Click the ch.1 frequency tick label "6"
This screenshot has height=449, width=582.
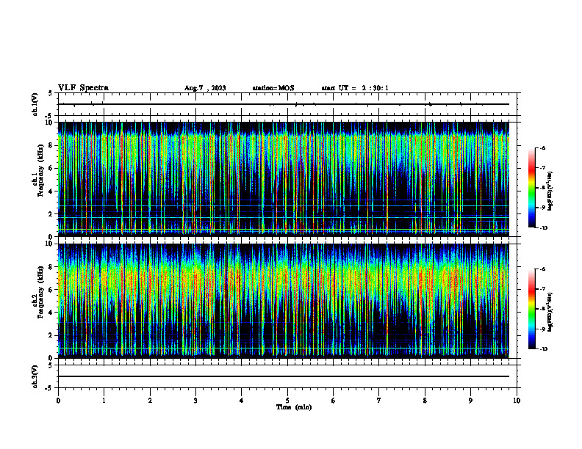point(51,169)
